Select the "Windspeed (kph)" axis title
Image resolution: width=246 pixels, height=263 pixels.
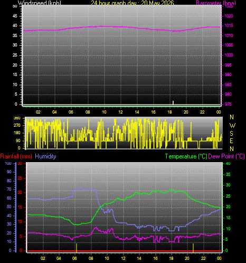click(x=40, y=3)
